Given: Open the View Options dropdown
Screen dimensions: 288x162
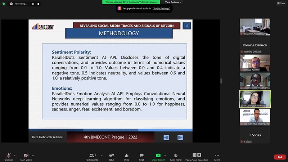Looking at the screenshot, I should pos(173,2).
